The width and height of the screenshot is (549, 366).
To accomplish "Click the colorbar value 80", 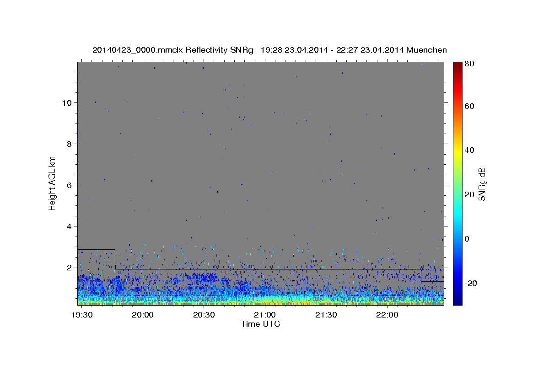I will (x=470, y=64).
